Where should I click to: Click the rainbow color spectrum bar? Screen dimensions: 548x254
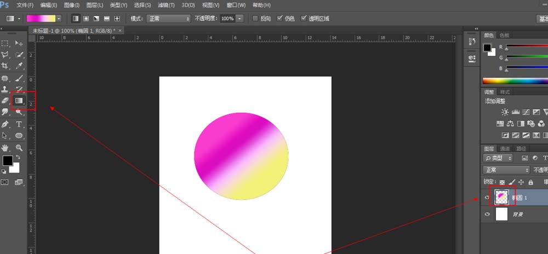pos(515,81)
